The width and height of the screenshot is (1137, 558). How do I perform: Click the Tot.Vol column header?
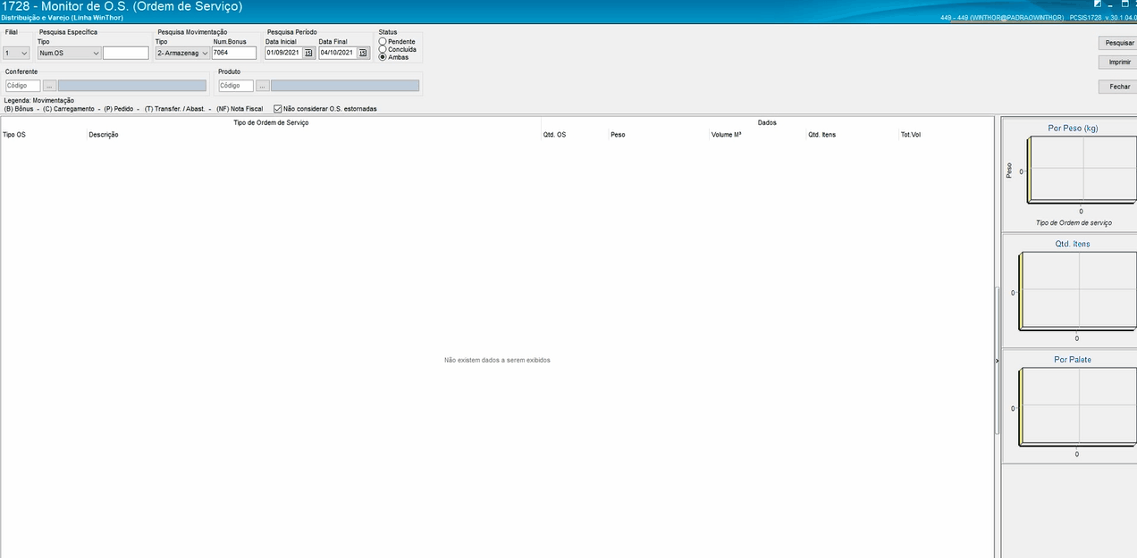[946, 135]
